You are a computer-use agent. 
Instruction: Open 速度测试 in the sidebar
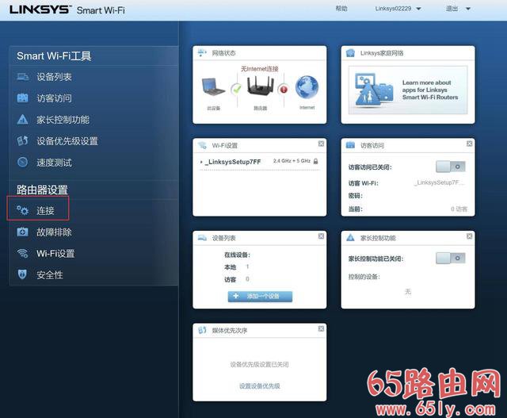(54, 163)
